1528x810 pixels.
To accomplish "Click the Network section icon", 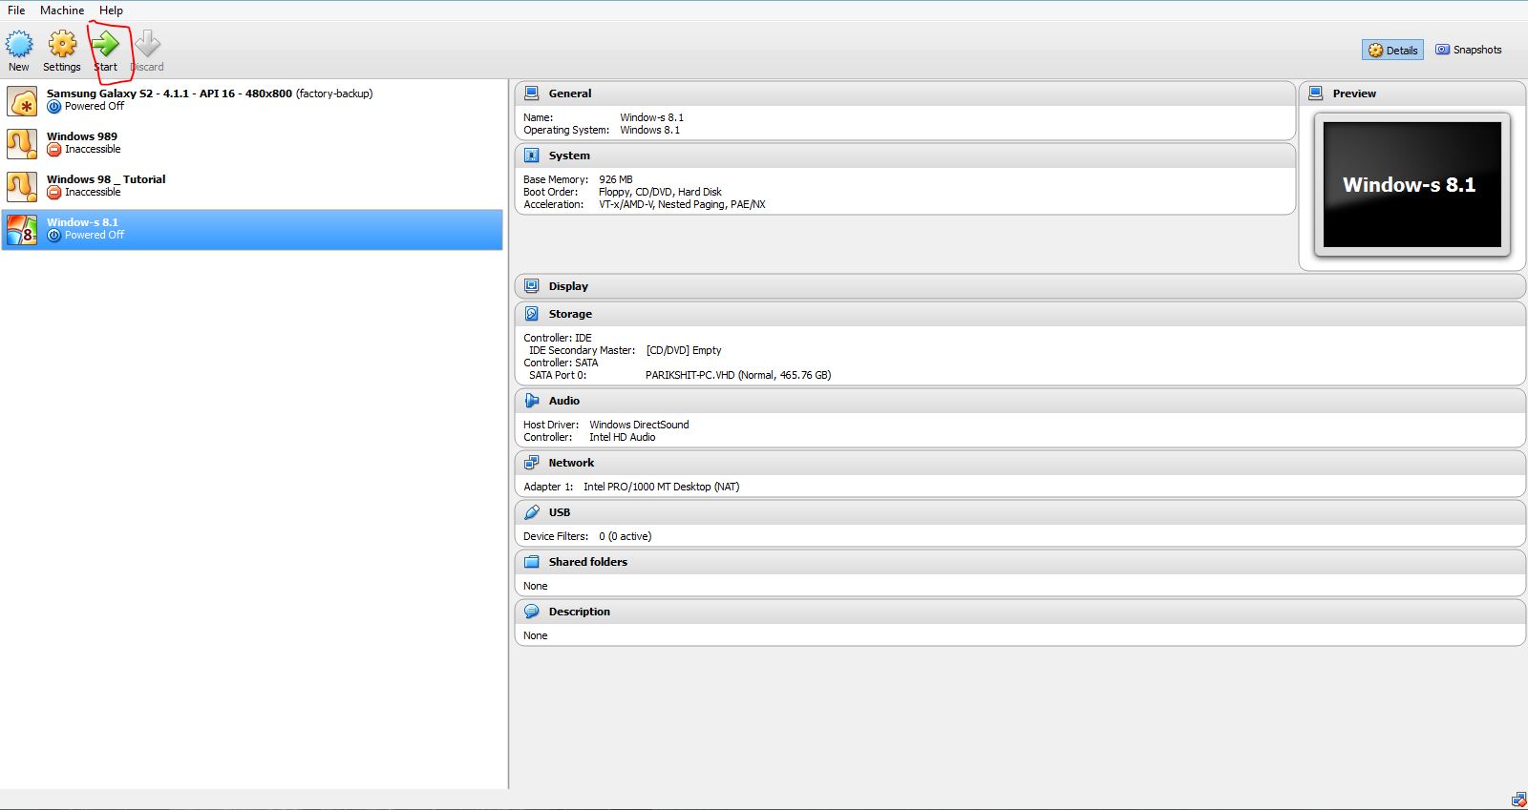I will coord(532,463).
